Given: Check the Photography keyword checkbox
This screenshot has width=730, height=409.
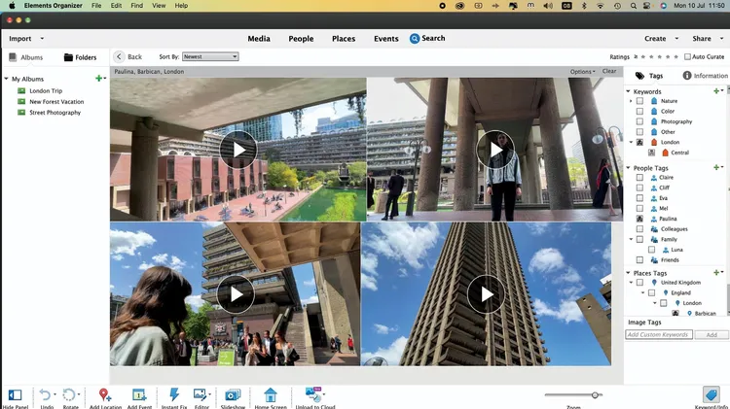Looking at the screenshot, I should (x=639, y=121).
